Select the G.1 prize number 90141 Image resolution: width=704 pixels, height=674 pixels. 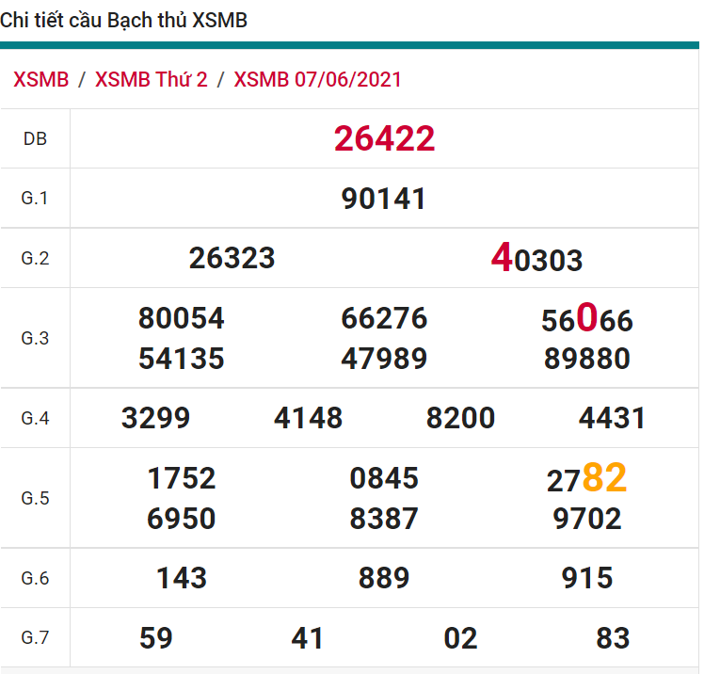[x=384, y=199]
